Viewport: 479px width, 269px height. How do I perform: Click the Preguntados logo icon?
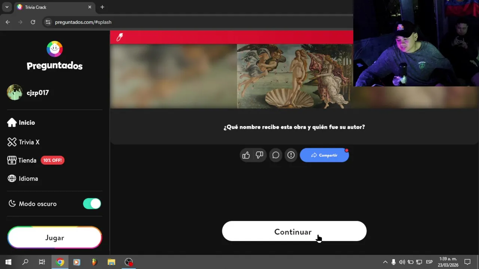[55, 49]
